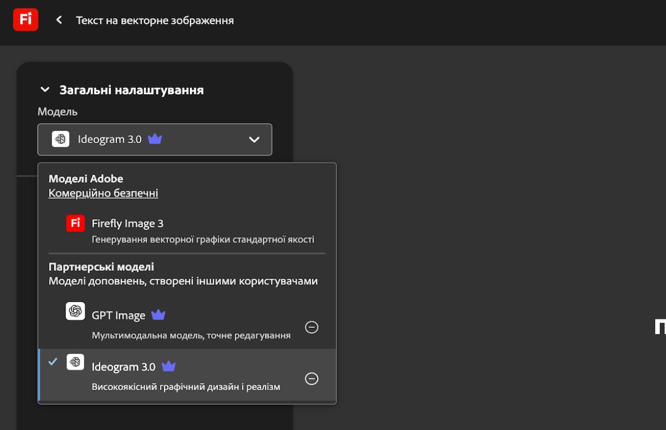Go back using the left chevron arrow
The width and height of the screenshot is (666, 430).
(59, 20)
